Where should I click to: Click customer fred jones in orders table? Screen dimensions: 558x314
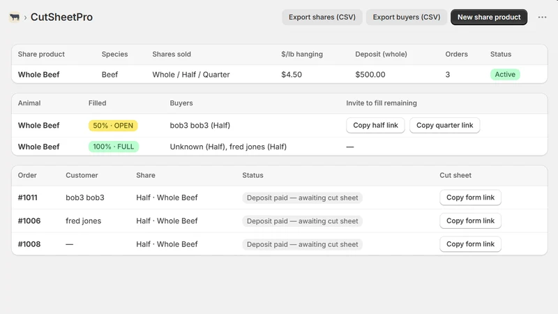pyautogui.click(x=83, y=220)
